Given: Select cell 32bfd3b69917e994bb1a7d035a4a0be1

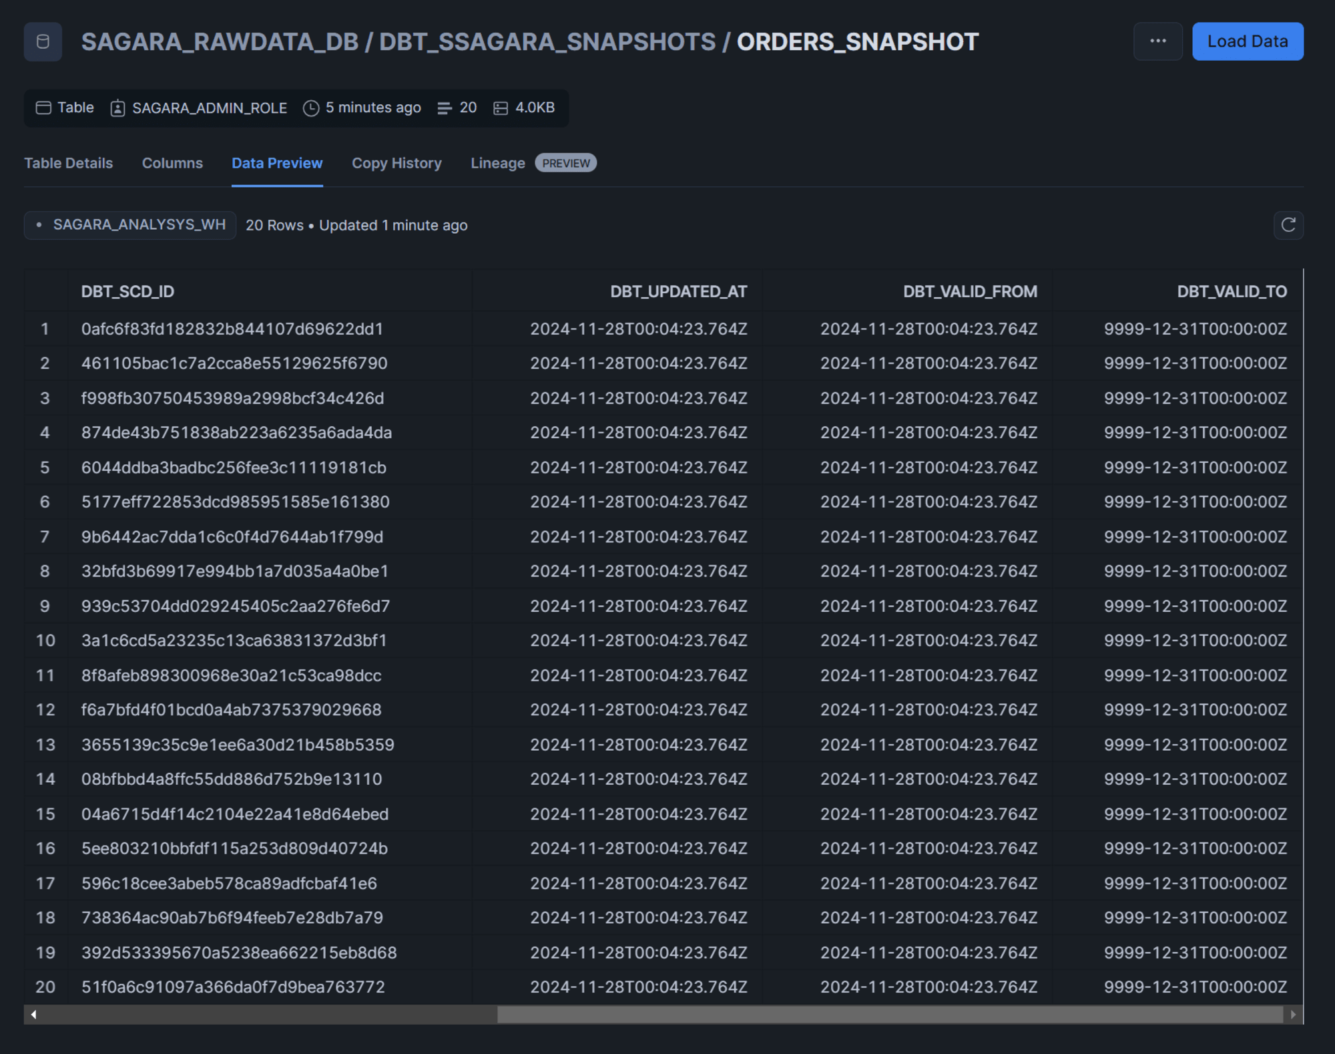Looking at the screenshot, I should (x=270, y=571).
